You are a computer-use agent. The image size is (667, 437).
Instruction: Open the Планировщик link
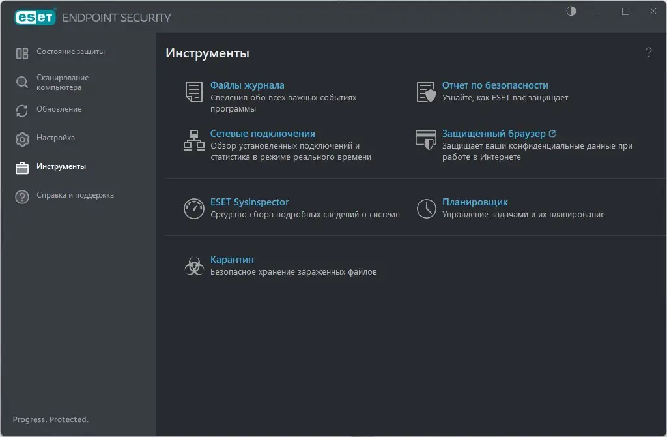(475, 202)
